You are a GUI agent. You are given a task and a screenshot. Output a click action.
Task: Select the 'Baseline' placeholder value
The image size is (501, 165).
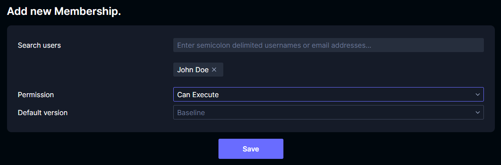click(191, 112)
